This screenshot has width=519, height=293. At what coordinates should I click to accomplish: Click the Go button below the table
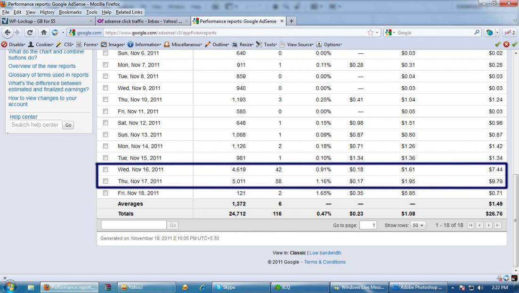173,226
